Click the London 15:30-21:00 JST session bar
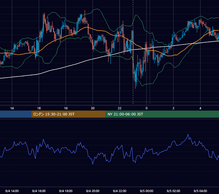Viewport: 219px width, 194px height. coord(68,114)
